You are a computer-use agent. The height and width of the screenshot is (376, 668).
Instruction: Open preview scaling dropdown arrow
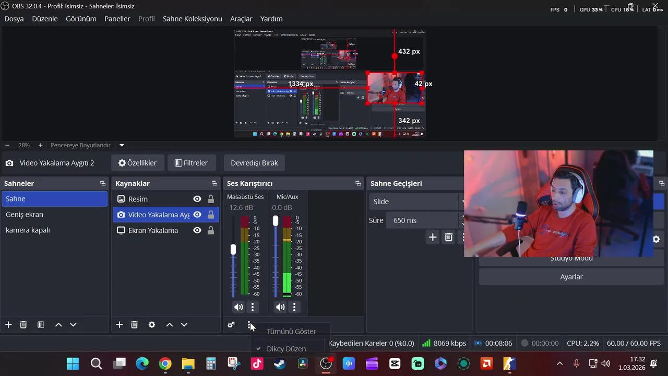122,145
